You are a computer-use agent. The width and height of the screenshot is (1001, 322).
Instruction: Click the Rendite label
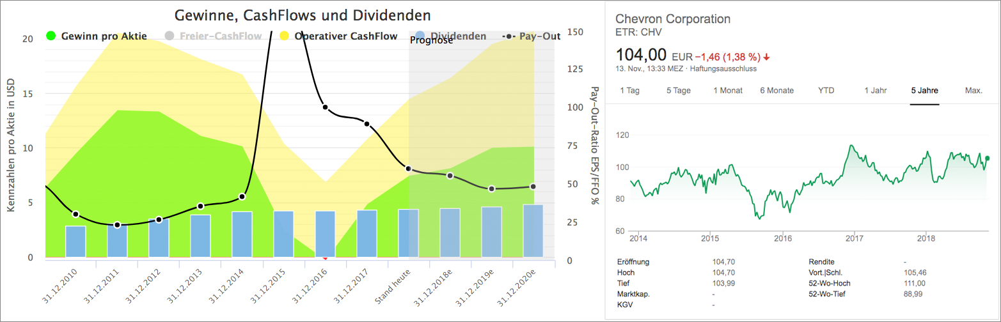(x=822, y=262)
